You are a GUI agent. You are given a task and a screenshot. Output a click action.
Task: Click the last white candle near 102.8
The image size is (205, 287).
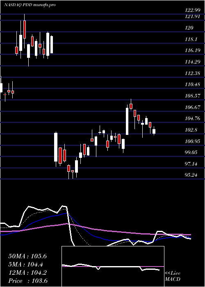154,132
